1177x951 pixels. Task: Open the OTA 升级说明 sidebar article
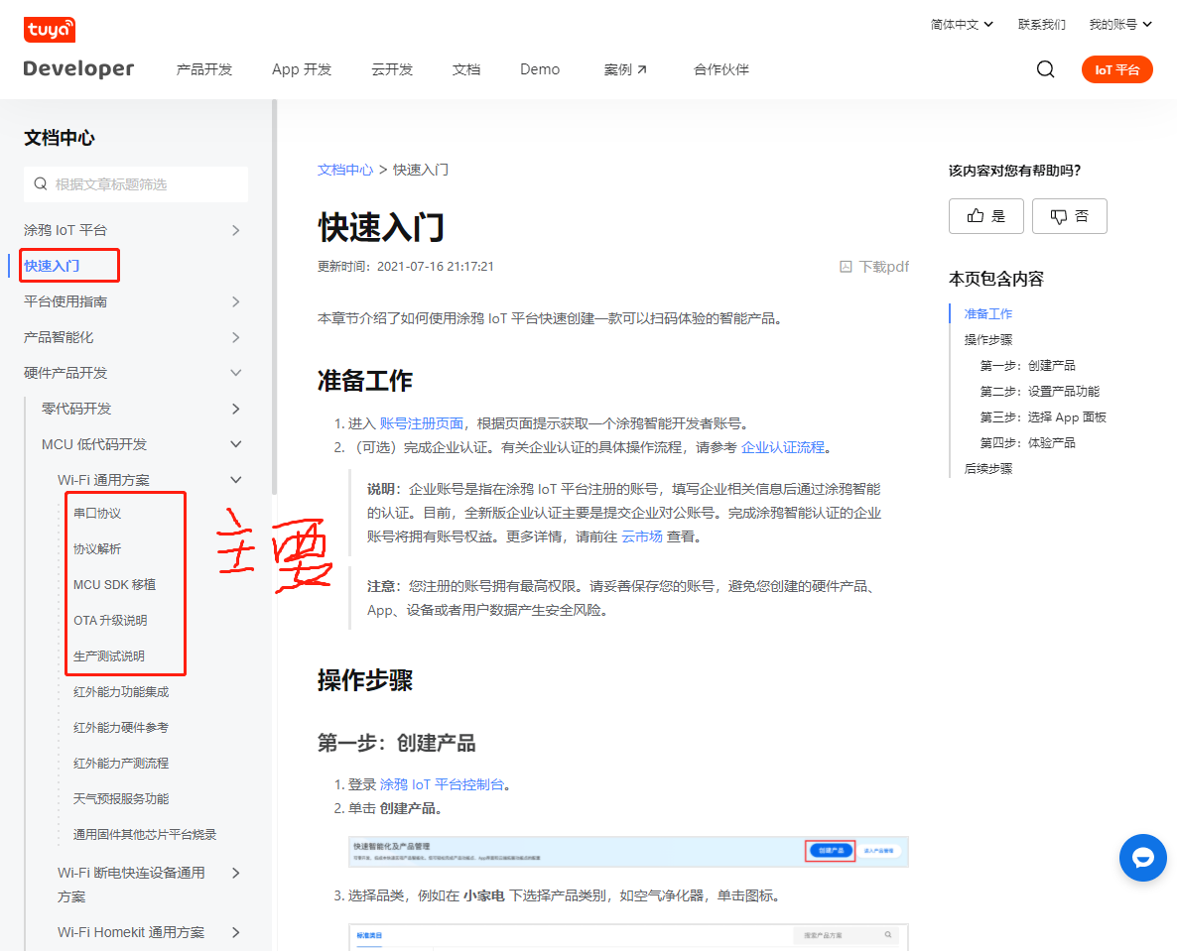[x=110, y=620]
